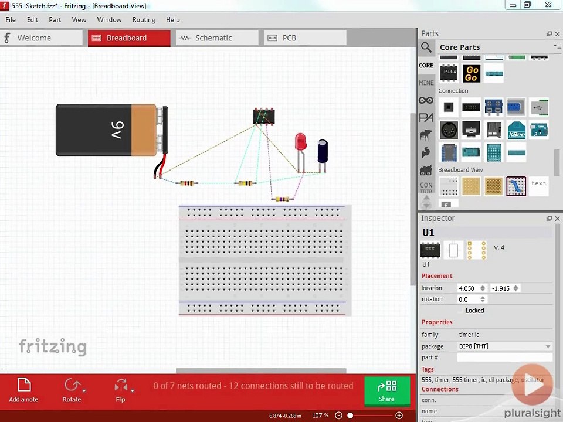Viewport: 563px width, 422px height.
Task: Switch to the Breadboard tab
Action: (129, 38)
